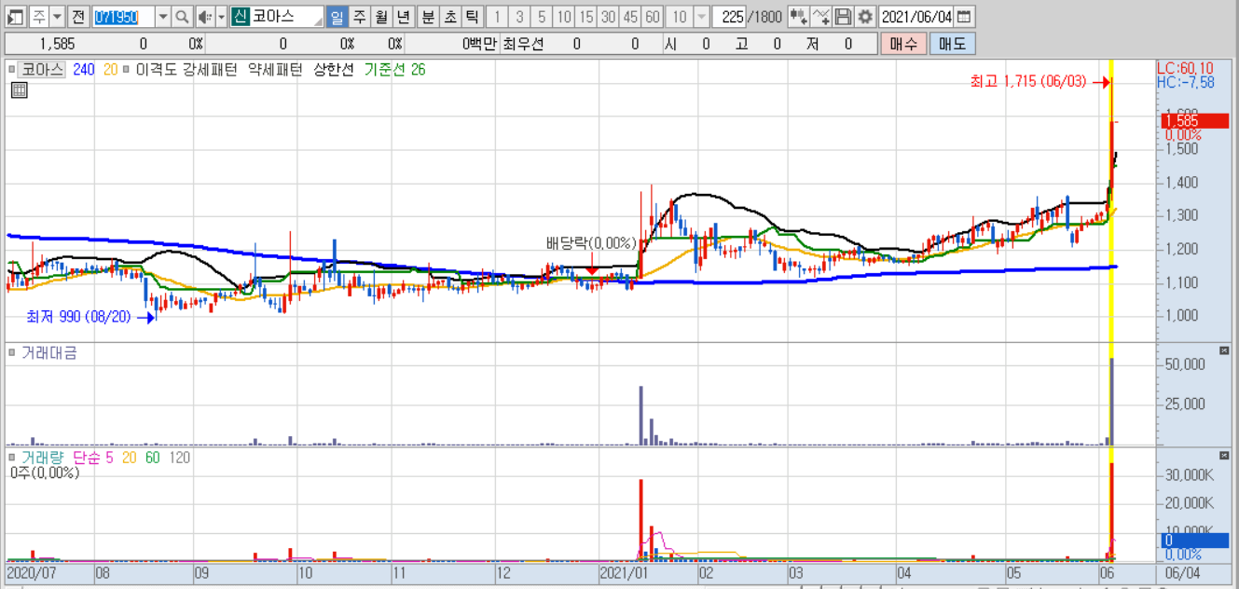Click the orange 20 moving average legend
The image size is (1239, 589).
(x=110, y=69)
